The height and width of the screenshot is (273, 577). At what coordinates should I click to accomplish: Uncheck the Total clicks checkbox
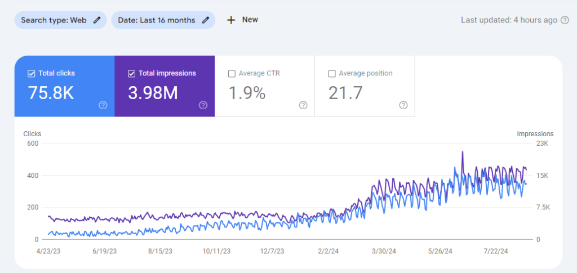coord(32,74)
